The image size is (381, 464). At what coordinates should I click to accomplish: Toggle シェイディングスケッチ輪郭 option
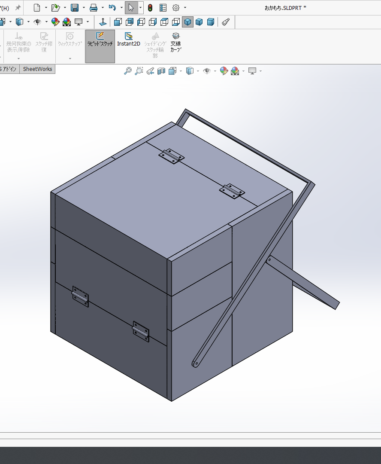tap(155, 45)
